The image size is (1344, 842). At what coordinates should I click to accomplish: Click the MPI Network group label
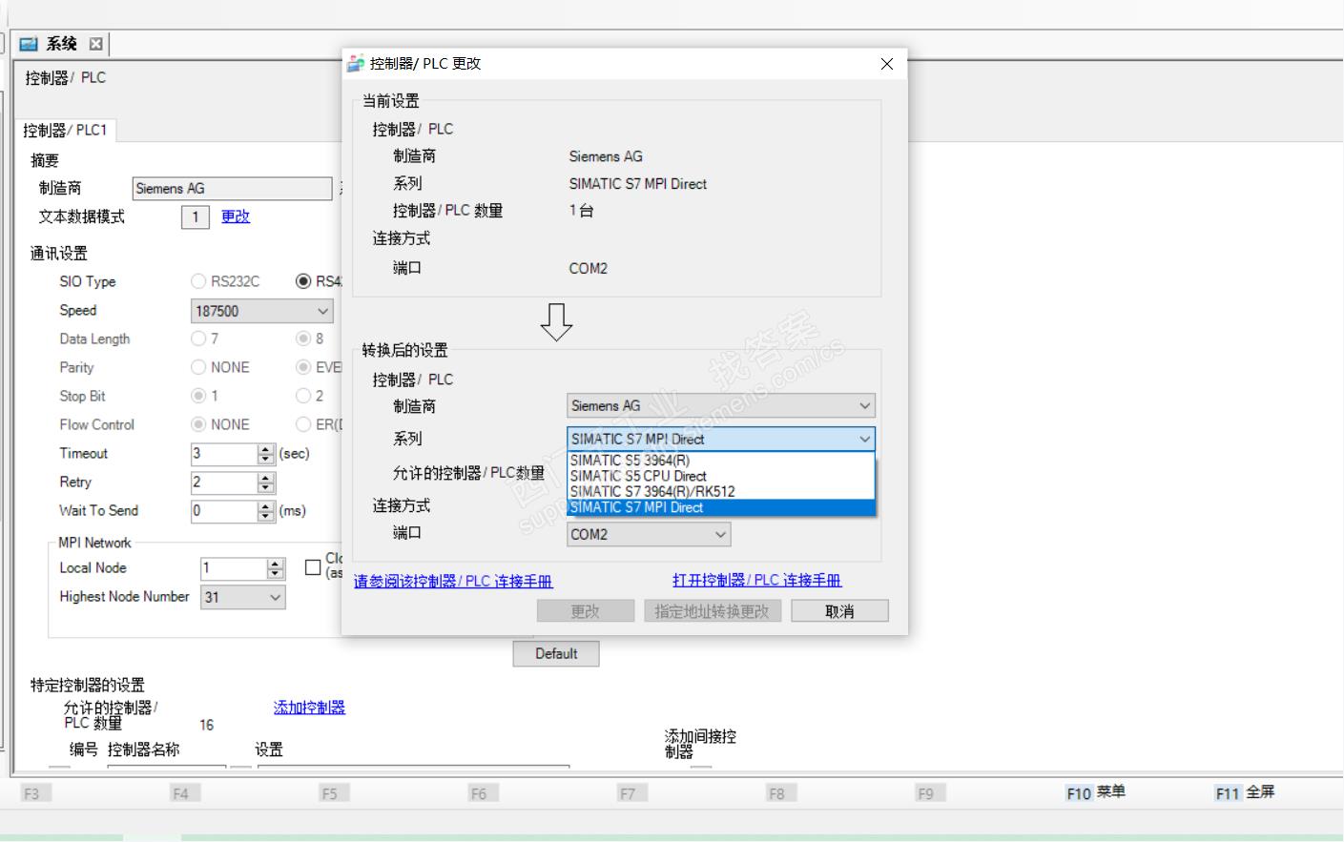coord(94,543)
